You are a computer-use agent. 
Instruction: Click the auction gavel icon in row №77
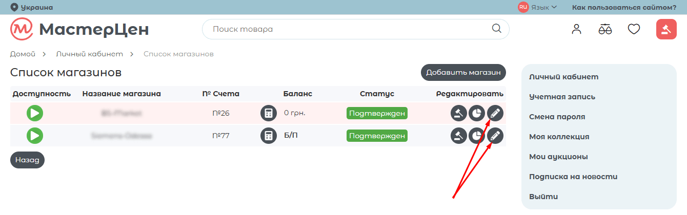(x=459, y=136)
